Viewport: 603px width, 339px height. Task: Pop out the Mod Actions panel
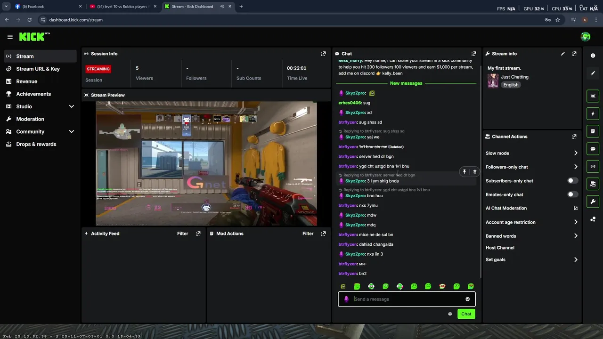coord(323,234)
